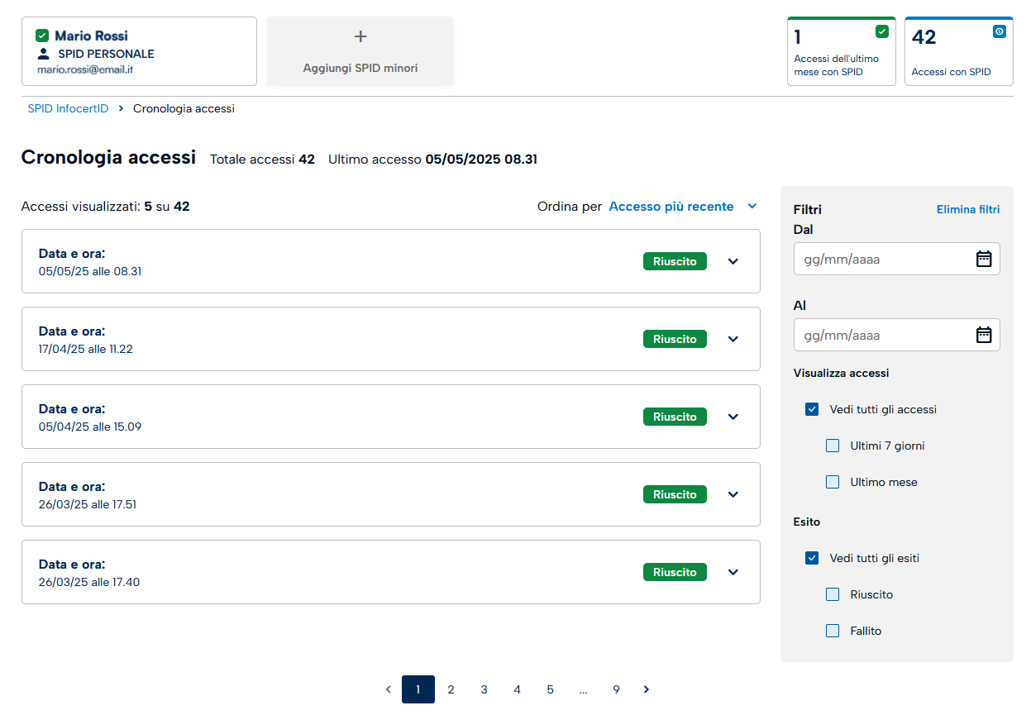This screenshot has width=1031, height=715.
Task: Uncheck Vedi tutti gli accessi
Action: click(x=812, y=409)
